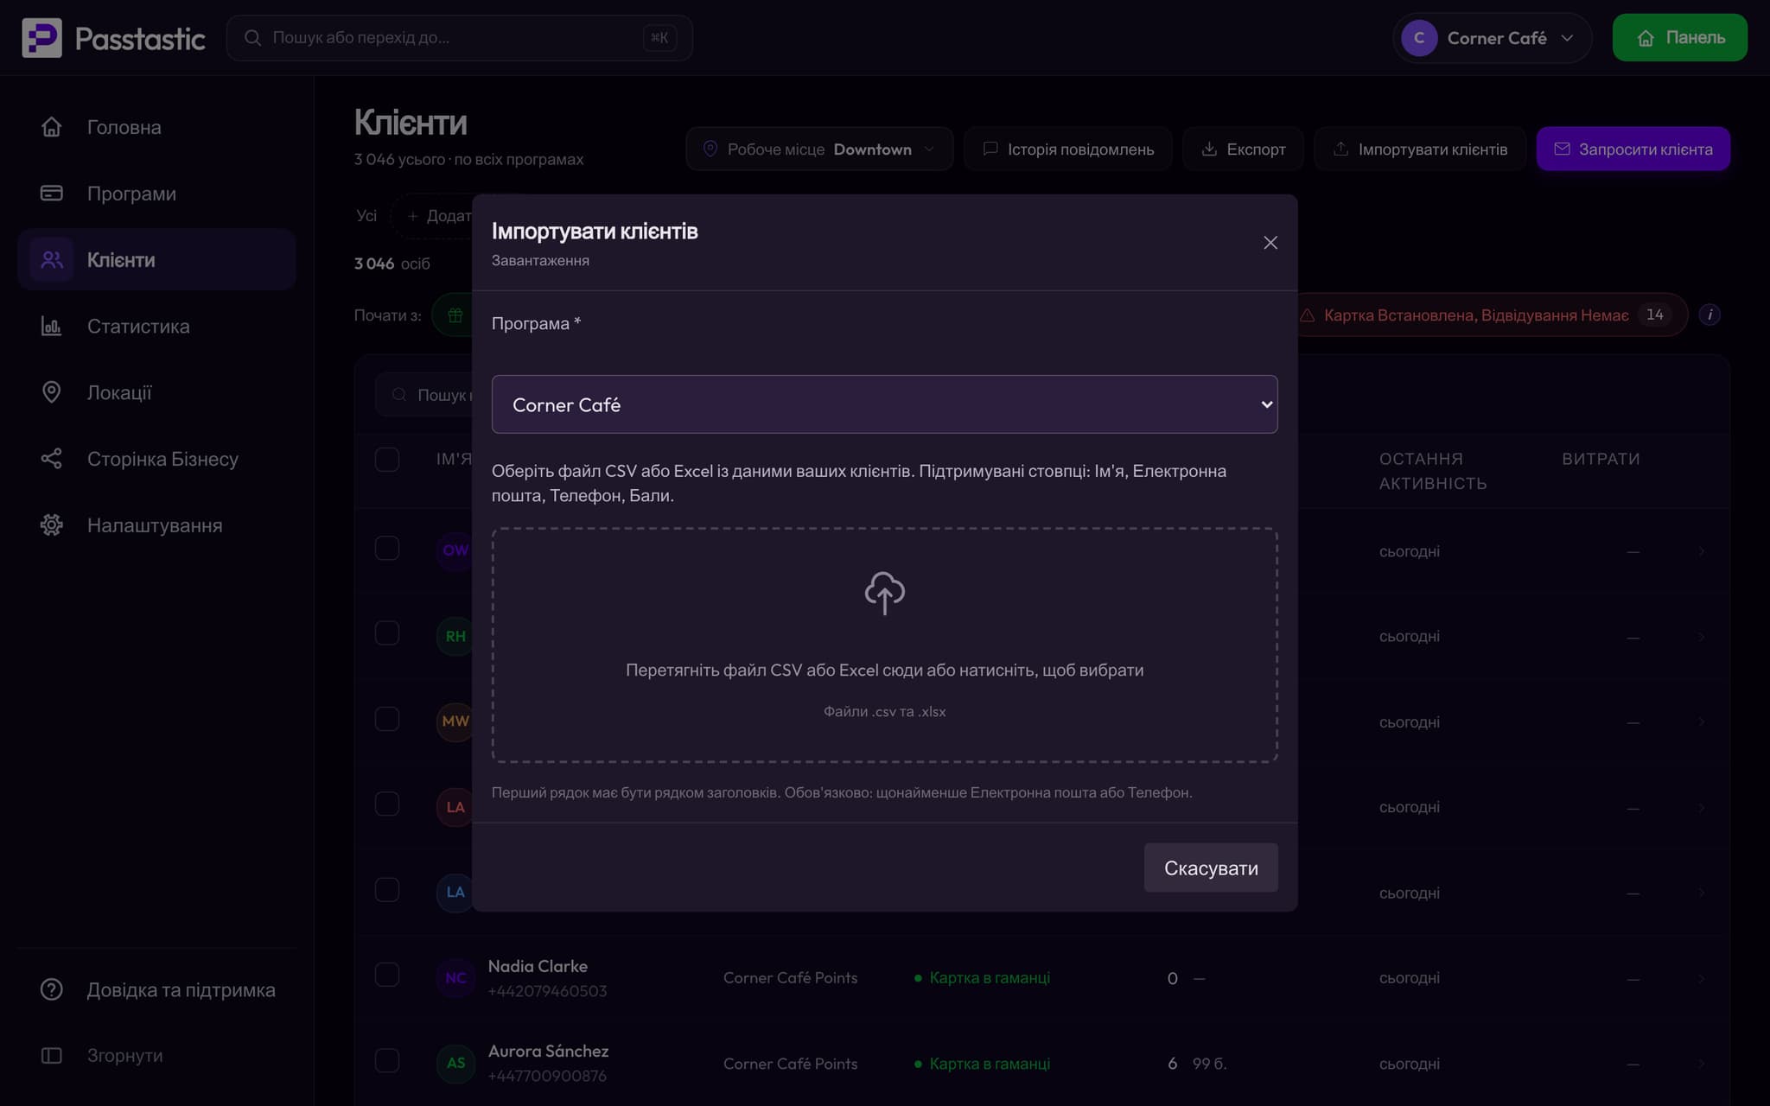
Task: Click the Скасувати button
Action: (x=1210, y=868)
